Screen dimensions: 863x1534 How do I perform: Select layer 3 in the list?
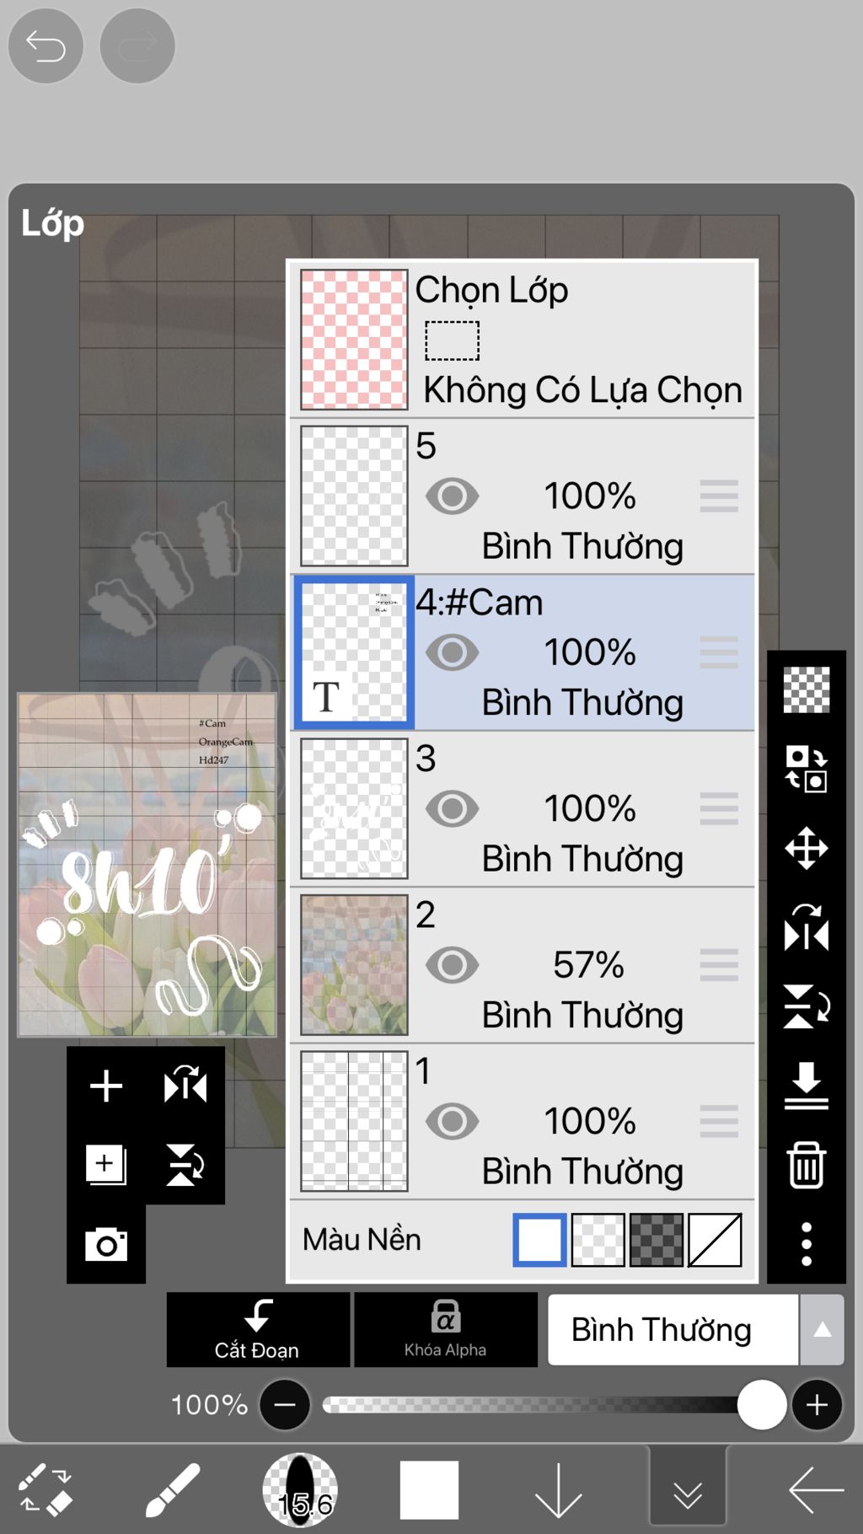(523, 809)
